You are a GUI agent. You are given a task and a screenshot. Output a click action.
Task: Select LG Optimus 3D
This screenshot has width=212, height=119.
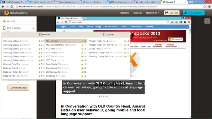coord(66,72)
